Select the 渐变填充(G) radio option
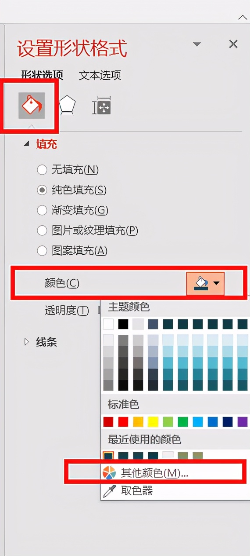The image size is (250, 556). tap(42, 210)
